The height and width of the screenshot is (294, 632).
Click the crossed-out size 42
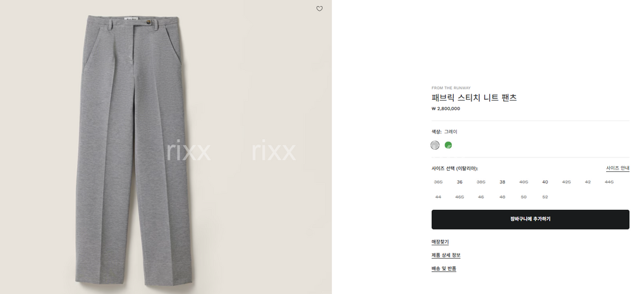pyautogui.click(x=588, y=182)
